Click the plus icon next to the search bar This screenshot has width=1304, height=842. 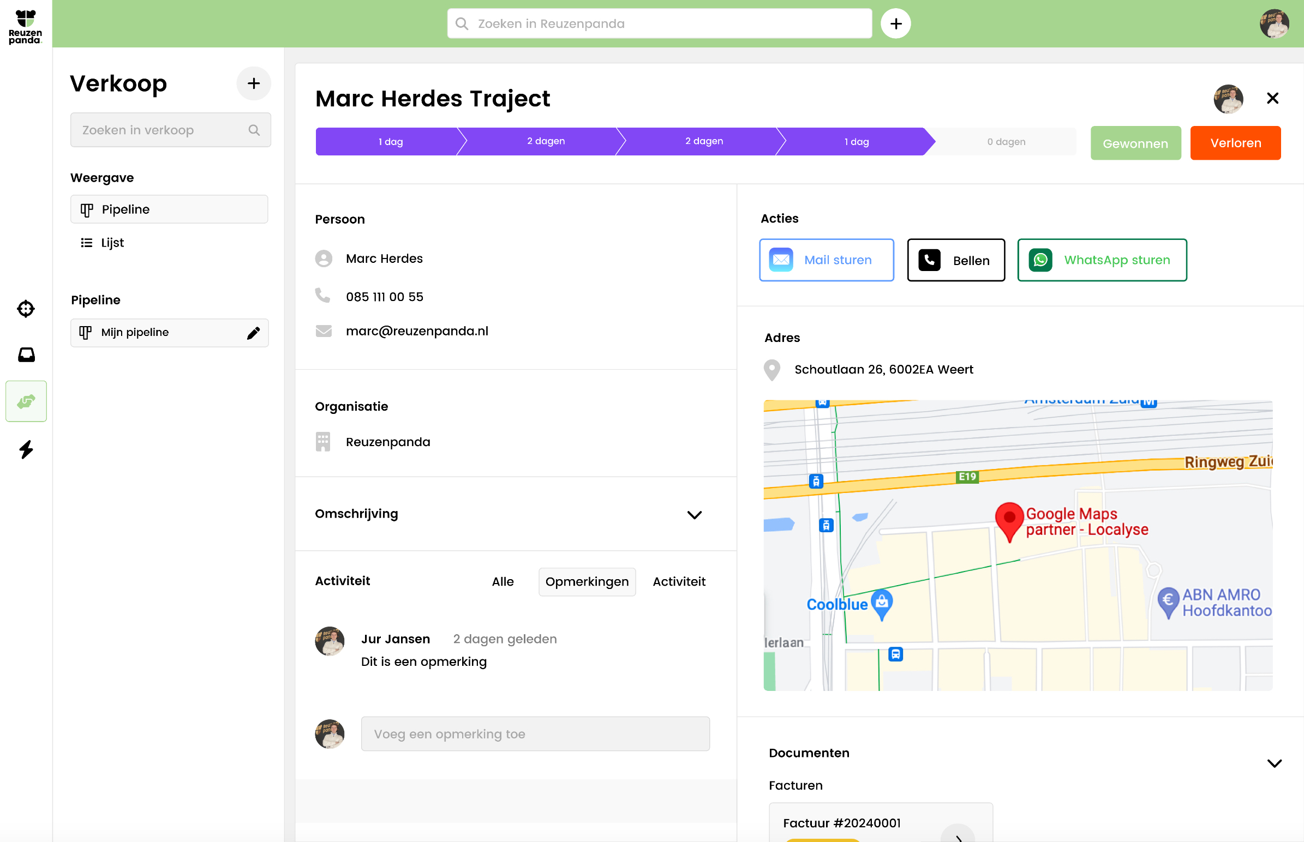896,23
